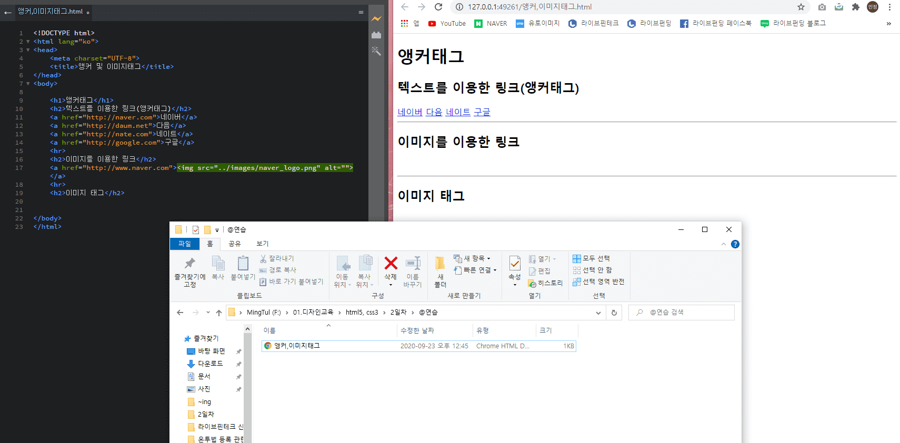This screenshot has width=900, height=443.
Task: Click the 복사 copy icon in Explorer ribbon
Action: pyautogui.click(x=218, y=263)
